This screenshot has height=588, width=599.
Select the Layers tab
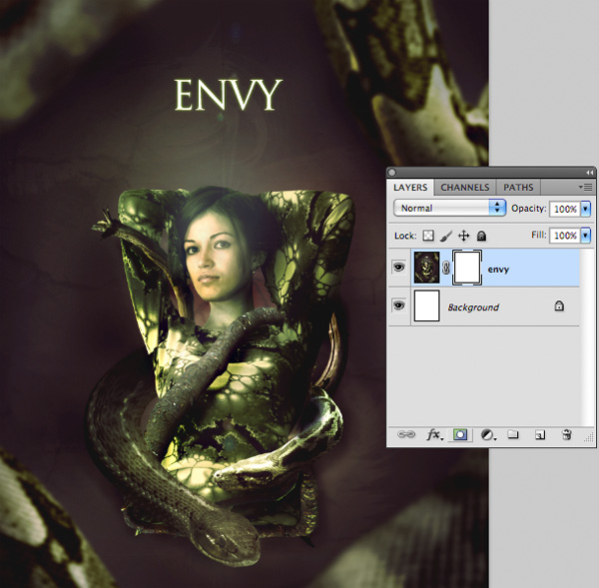410,188
